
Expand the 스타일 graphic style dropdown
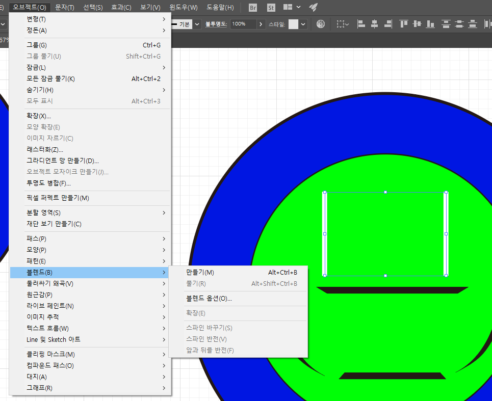coord(303,24)
